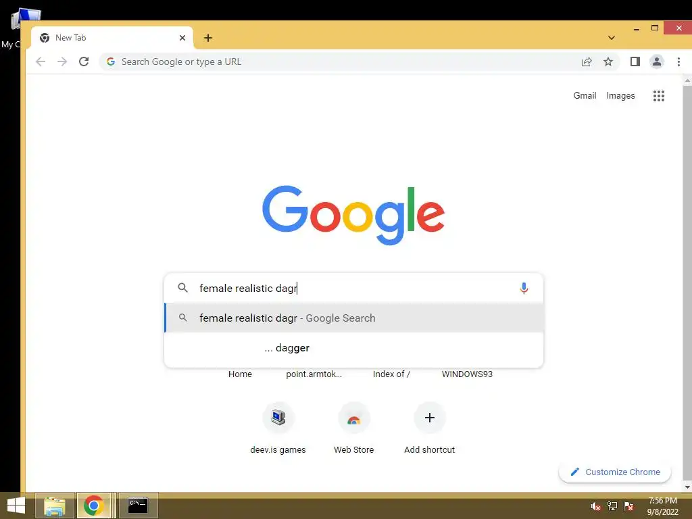Click the page vertical scrollbar
Viewport: 692px width, 519px height.
pos(687,282)
